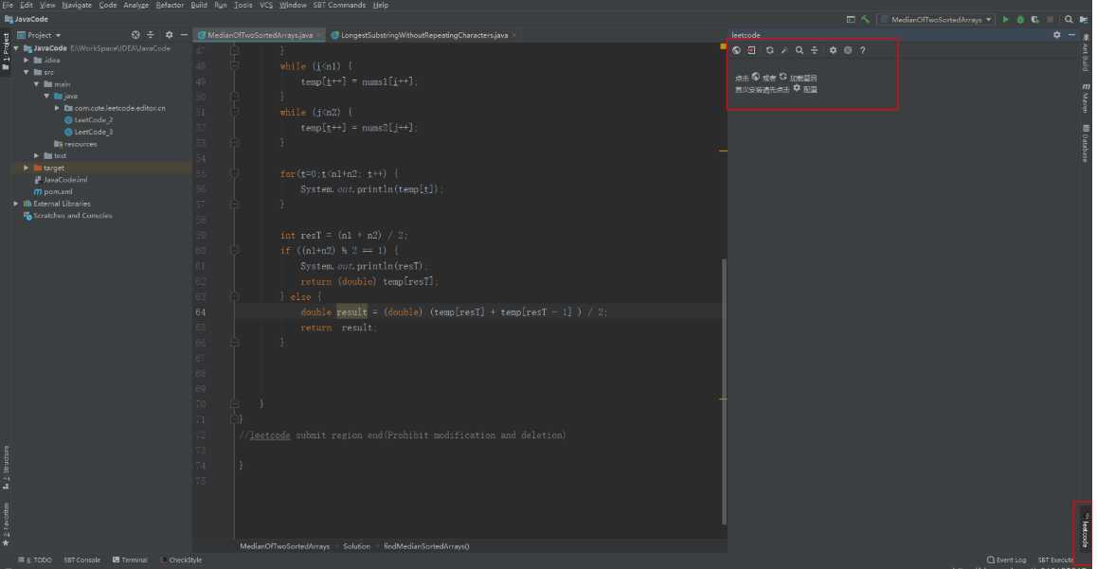The height and width of the screenshot is (569, 1097).
Task: Click the round grey icon beside the help icon
Action: pos(848,50)
